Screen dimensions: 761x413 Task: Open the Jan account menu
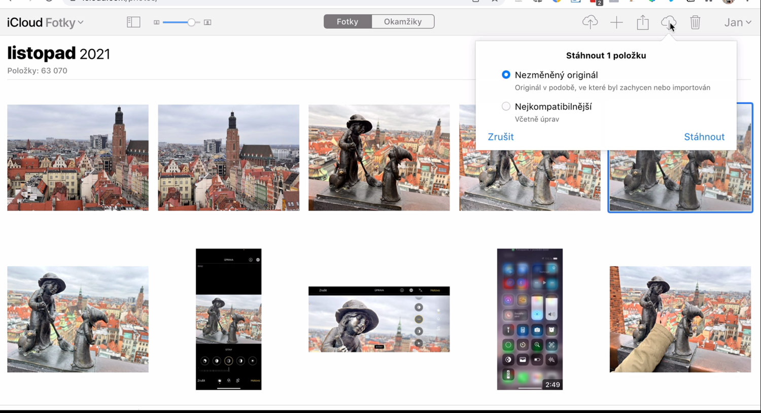click(737, 22)
